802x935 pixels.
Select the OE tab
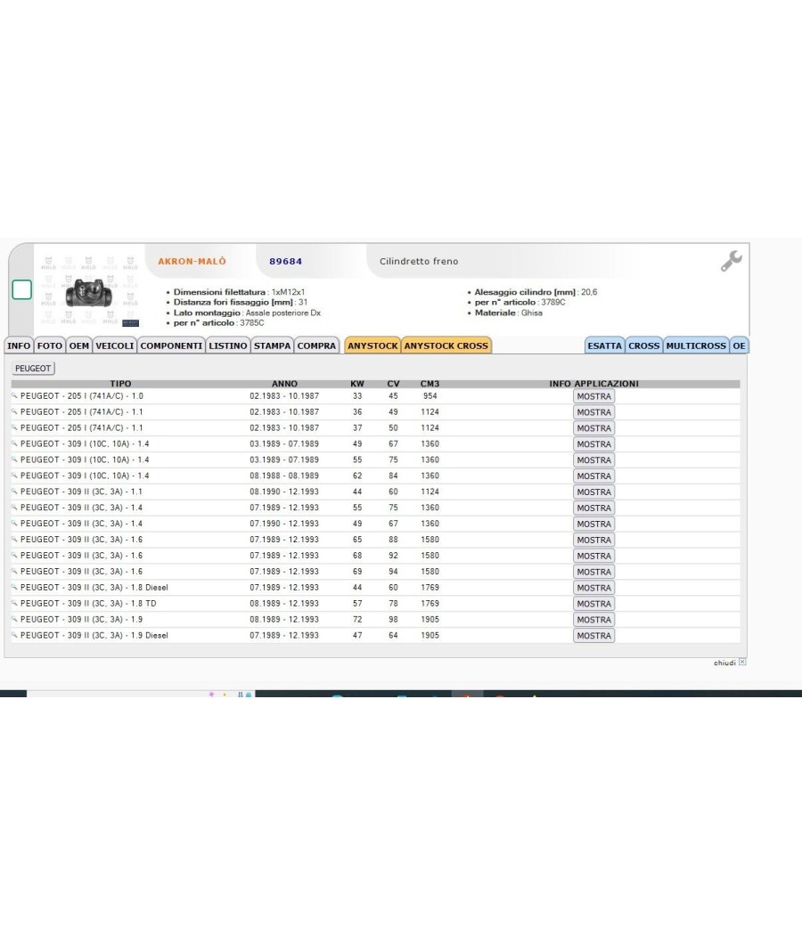pos(739,346)
